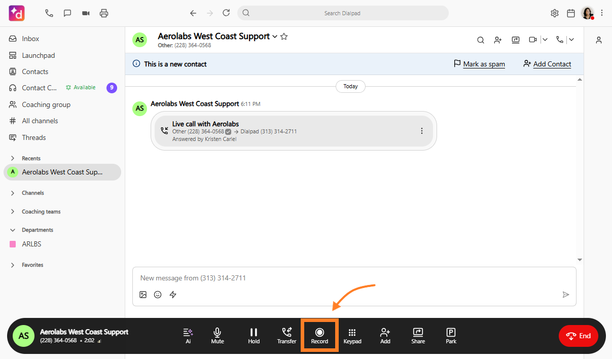Search the conversation with the magnifier icon

coord(481,40)
